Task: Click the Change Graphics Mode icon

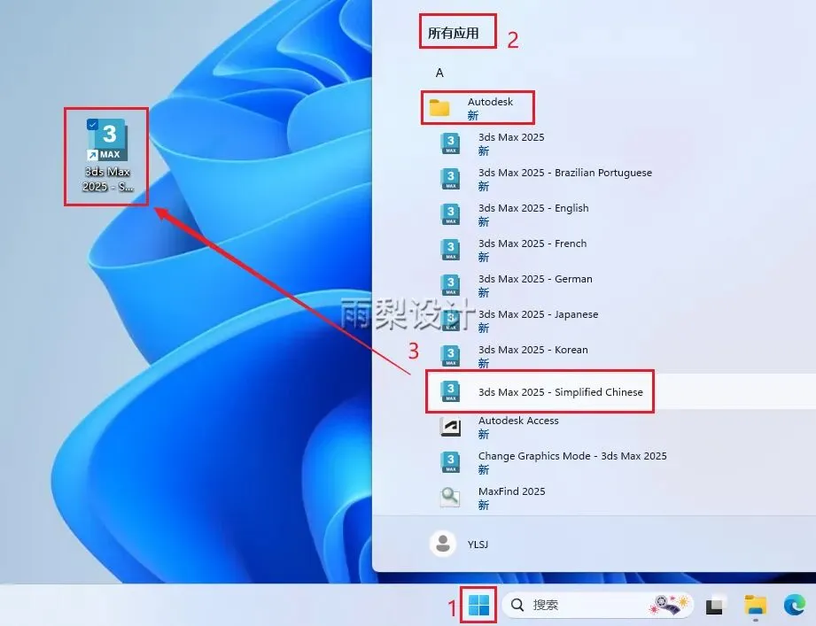Action: (450, 461)
